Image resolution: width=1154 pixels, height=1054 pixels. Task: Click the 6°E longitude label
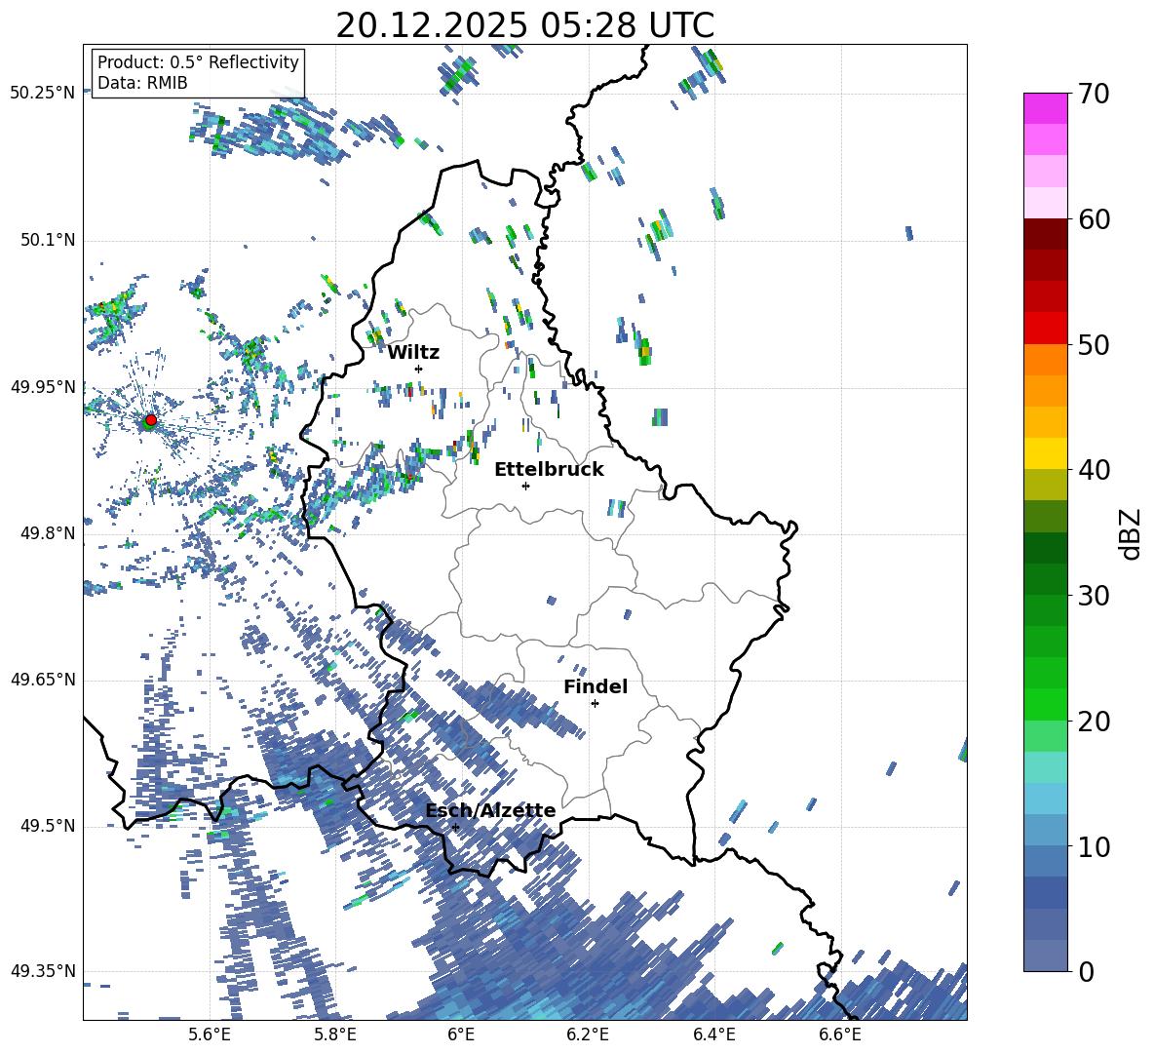click(x=461, y=1034)
